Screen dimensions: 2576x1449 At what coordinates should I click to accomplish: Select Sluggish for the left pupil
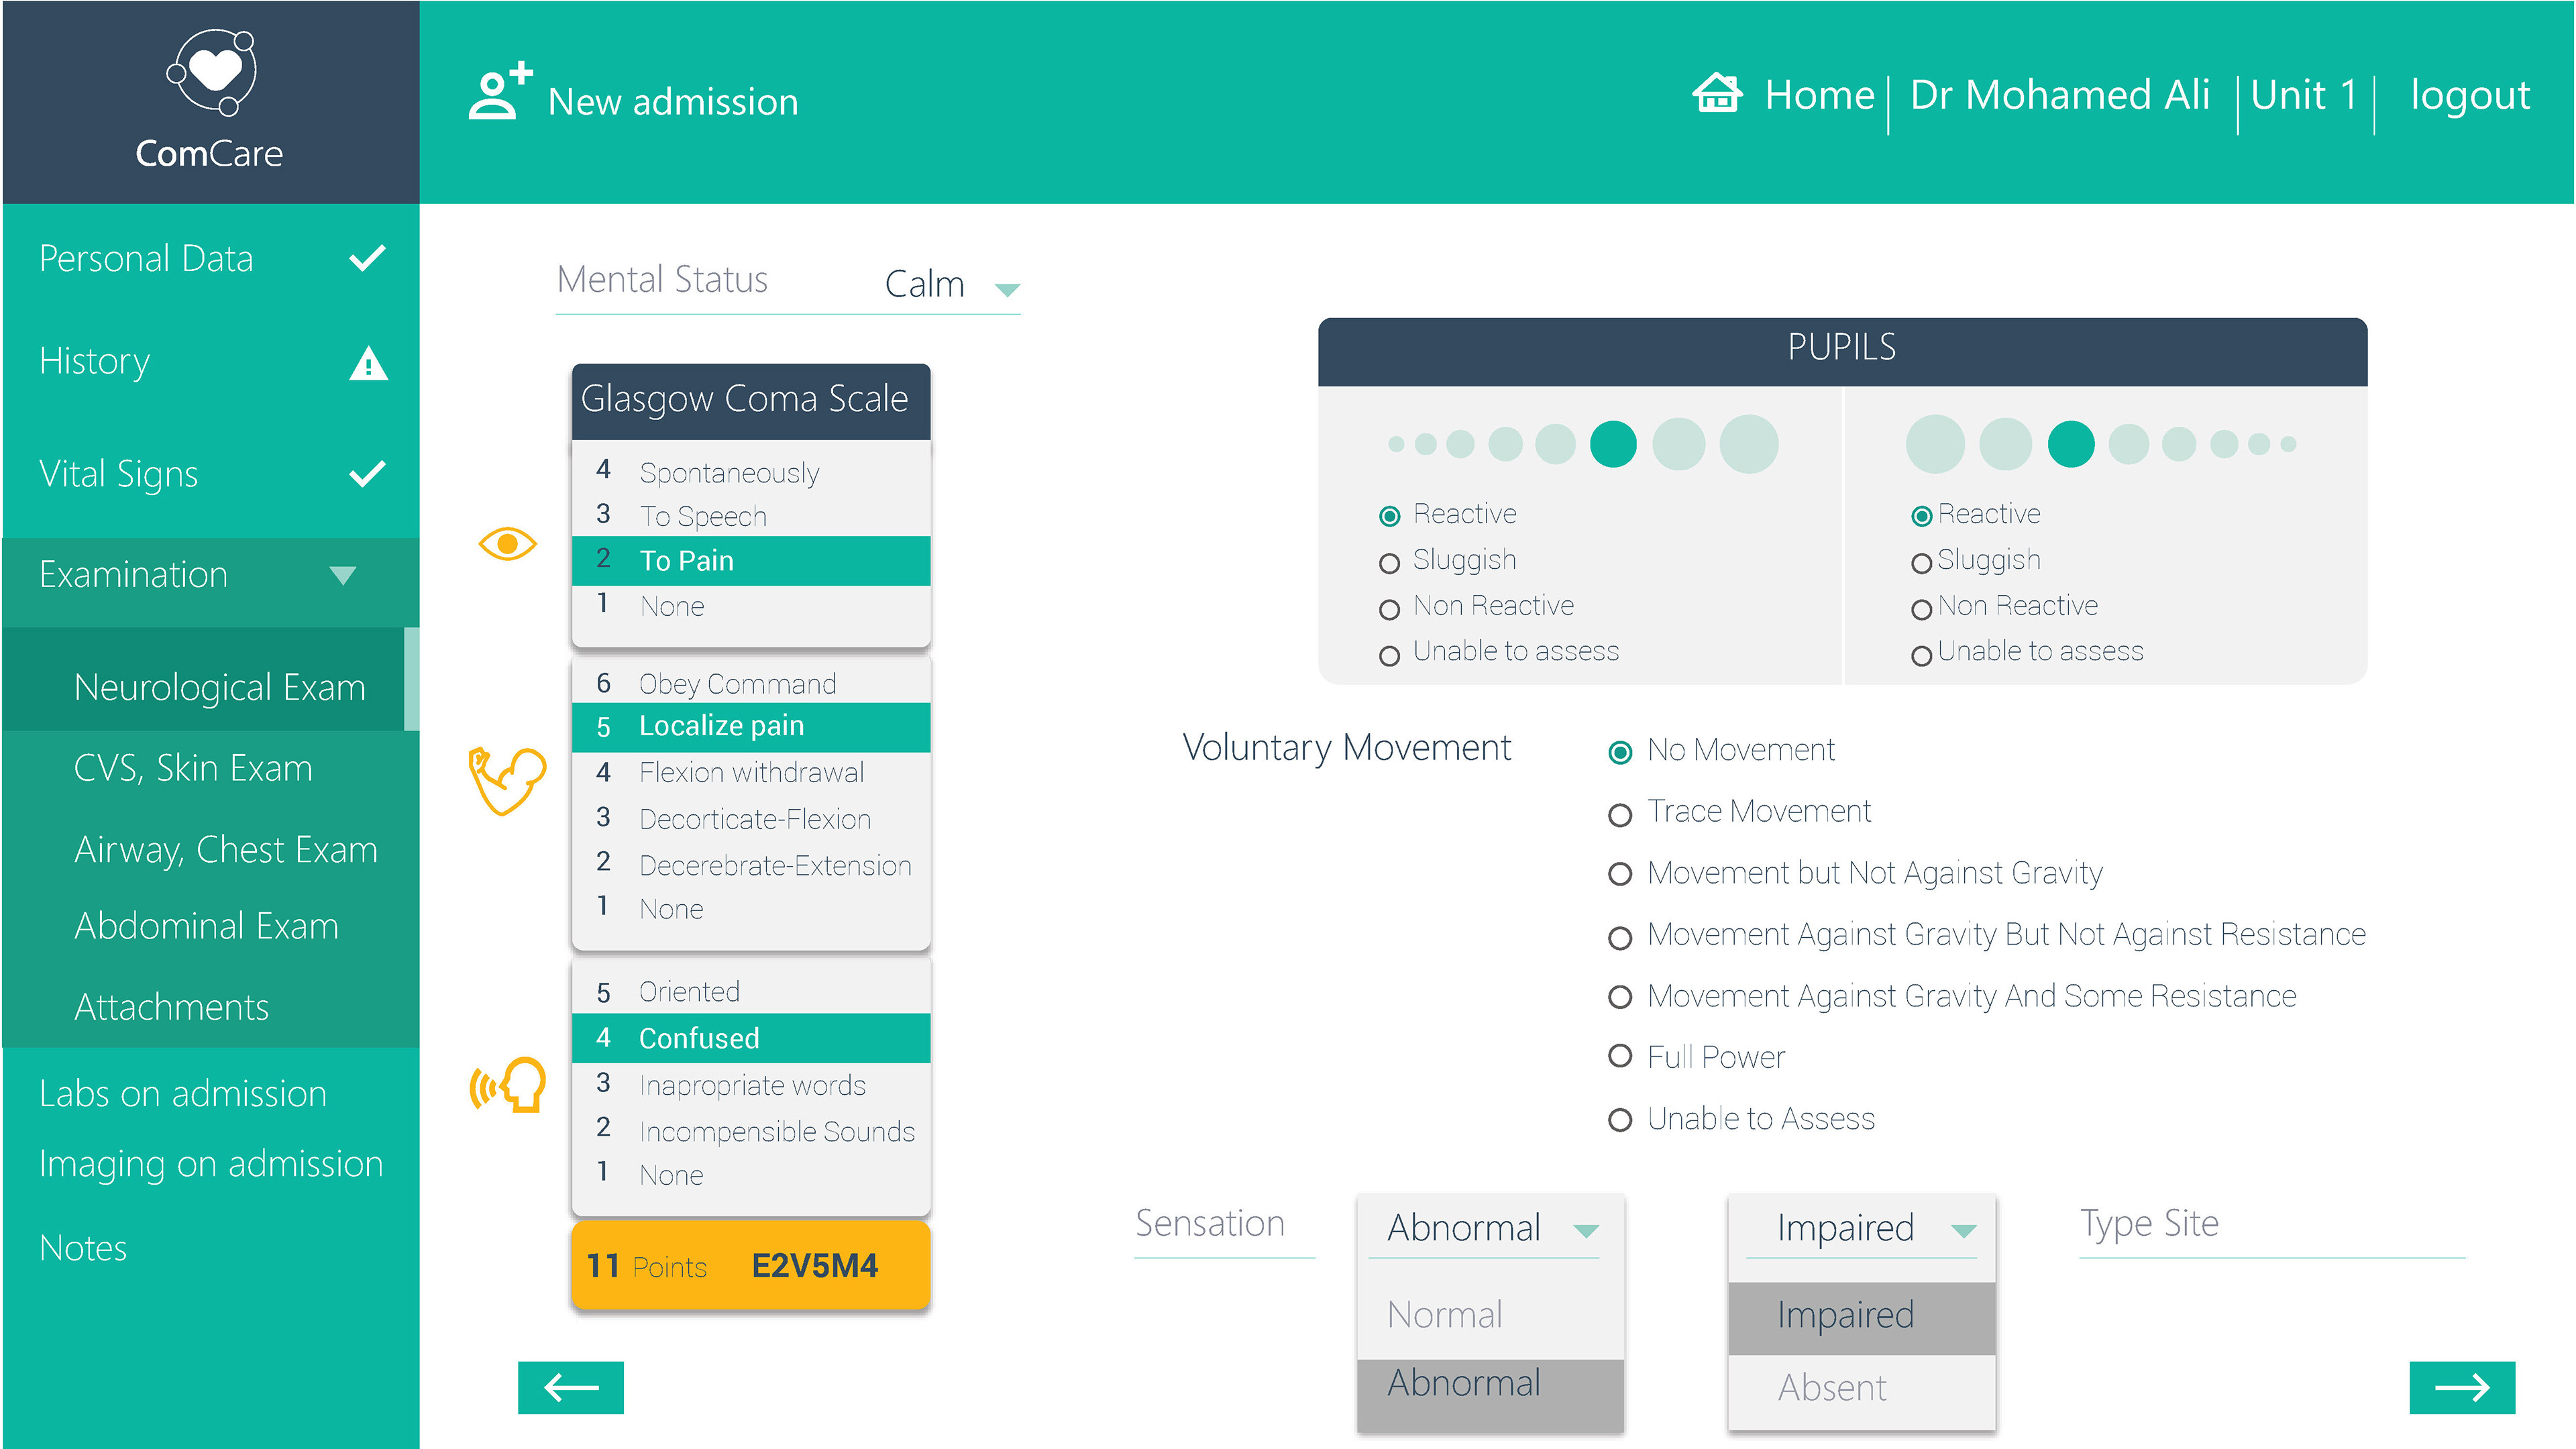(x=1389, y=563)
